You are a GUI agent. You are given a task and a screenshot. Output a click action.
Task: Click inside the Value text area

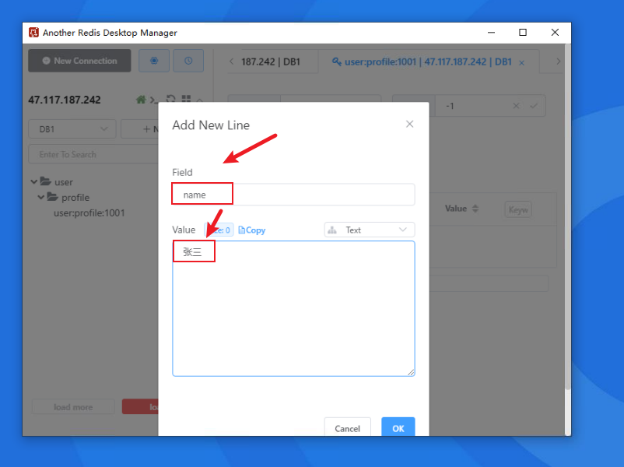[293, 308]
